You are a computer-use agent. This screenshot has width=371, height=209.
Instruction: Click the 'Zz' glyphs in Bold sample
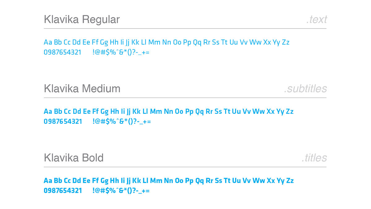tap(290, 181)
